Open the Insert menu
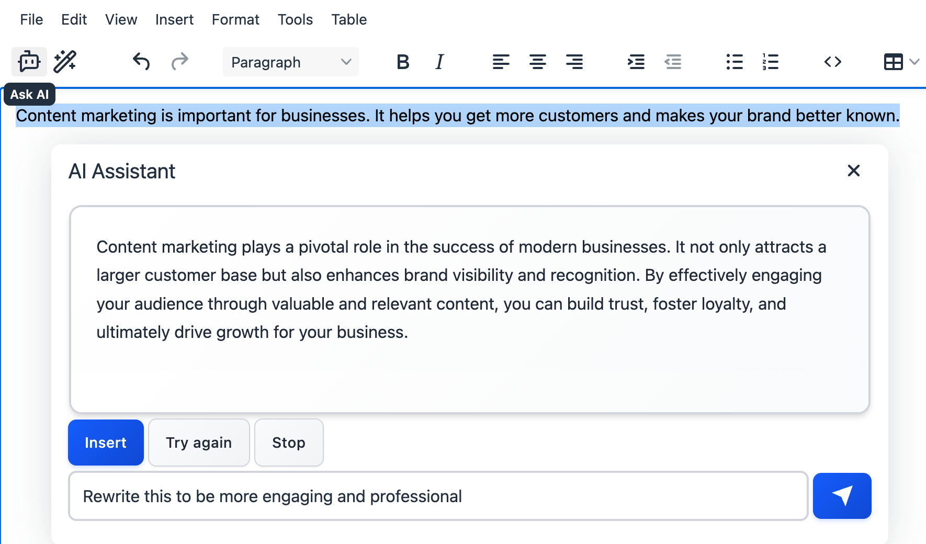The image size is (926, 544). (x=174, y=20)
